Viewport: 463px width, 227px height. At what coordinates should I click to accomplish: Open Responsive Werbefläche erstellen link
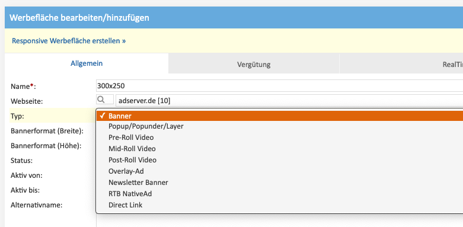tap(69, 41)
